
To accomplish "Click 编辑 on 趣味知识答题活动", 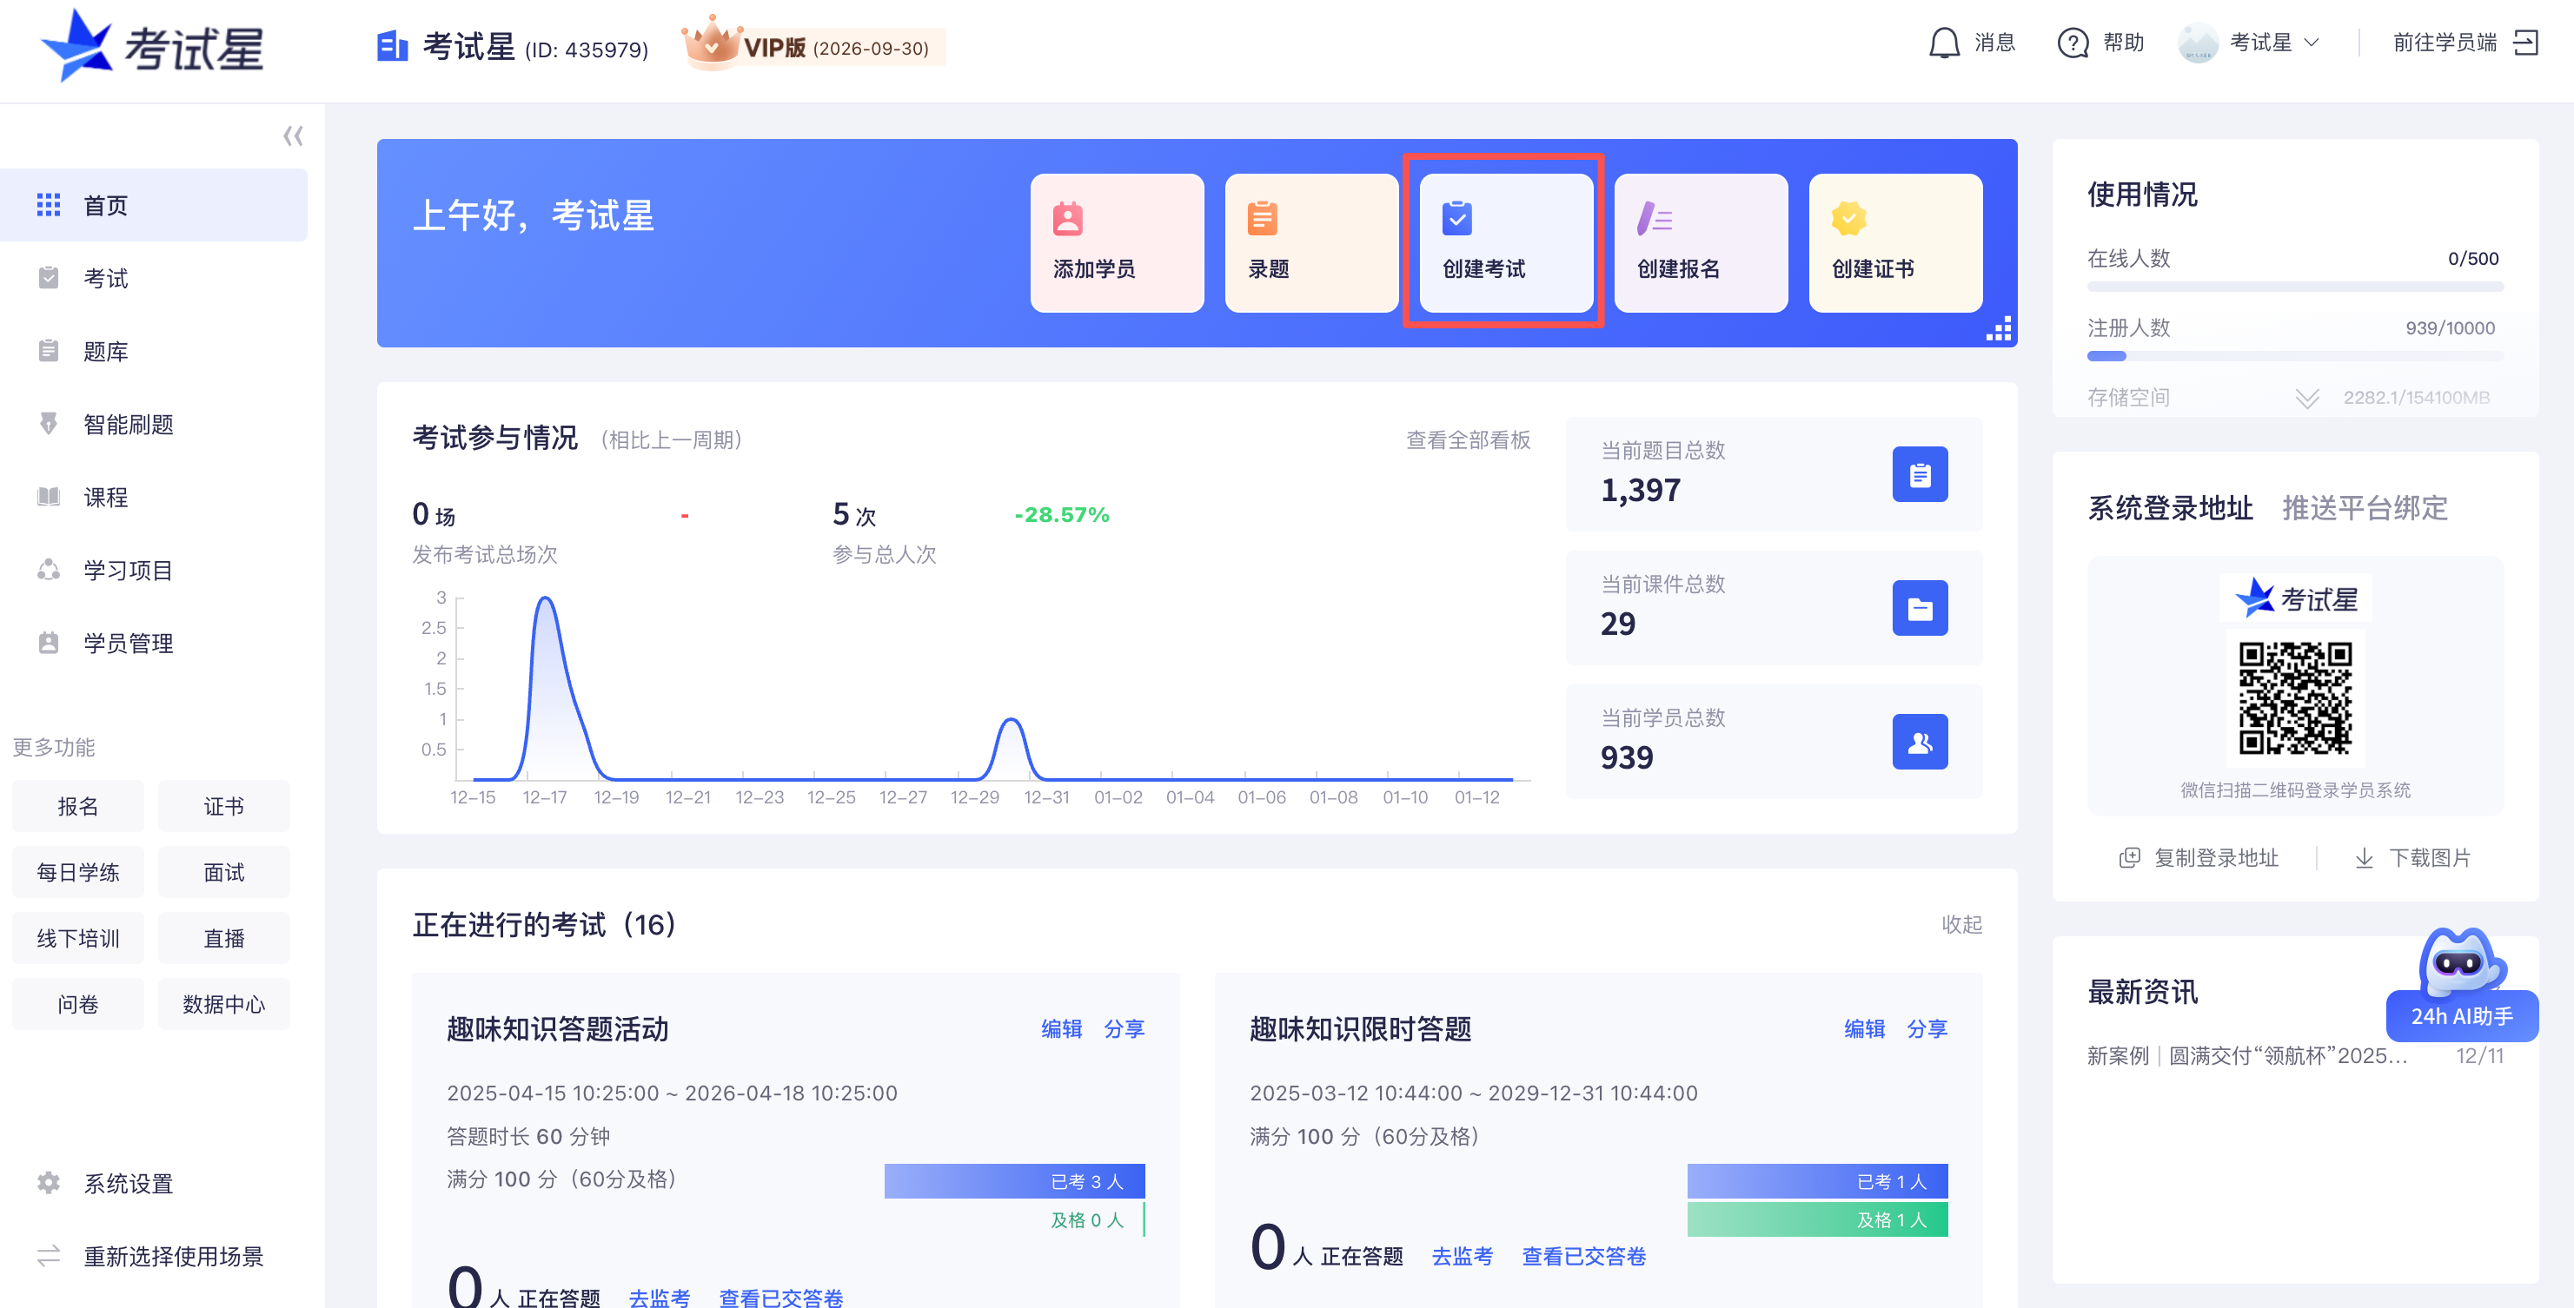I will 1060,1028.
